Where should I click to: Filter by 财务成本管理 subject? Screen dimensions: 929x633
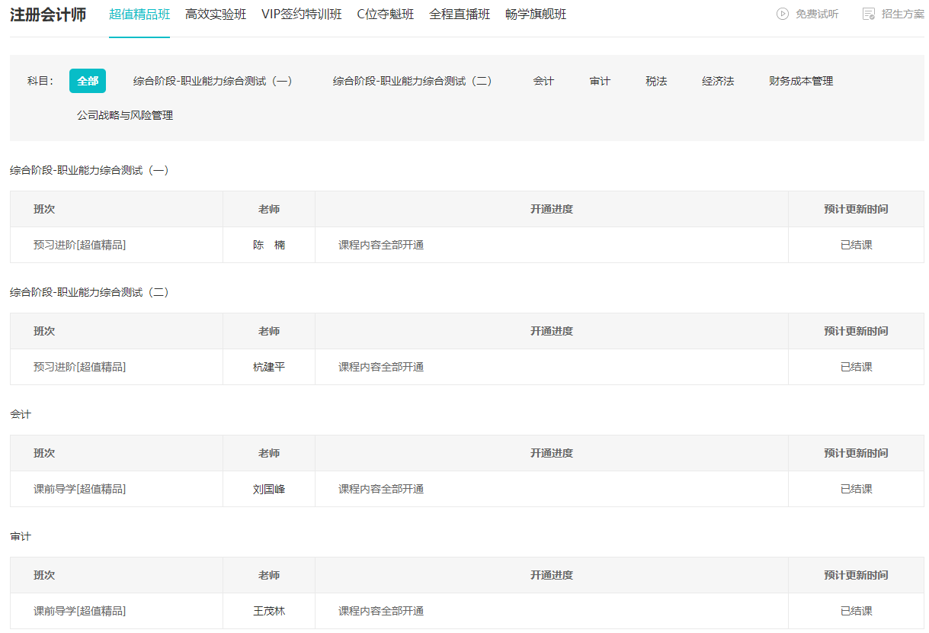coord(799,79)
